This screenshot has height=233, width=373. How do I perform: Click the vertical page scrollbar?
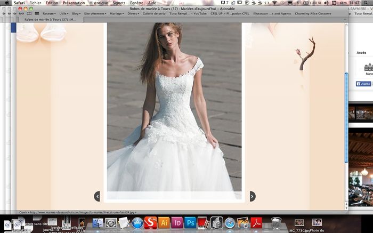(x=346, y=118)
